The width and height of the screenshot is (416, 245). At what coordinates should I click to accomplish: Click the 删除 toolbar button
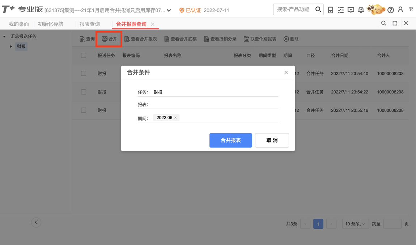(x=291, y=39)
